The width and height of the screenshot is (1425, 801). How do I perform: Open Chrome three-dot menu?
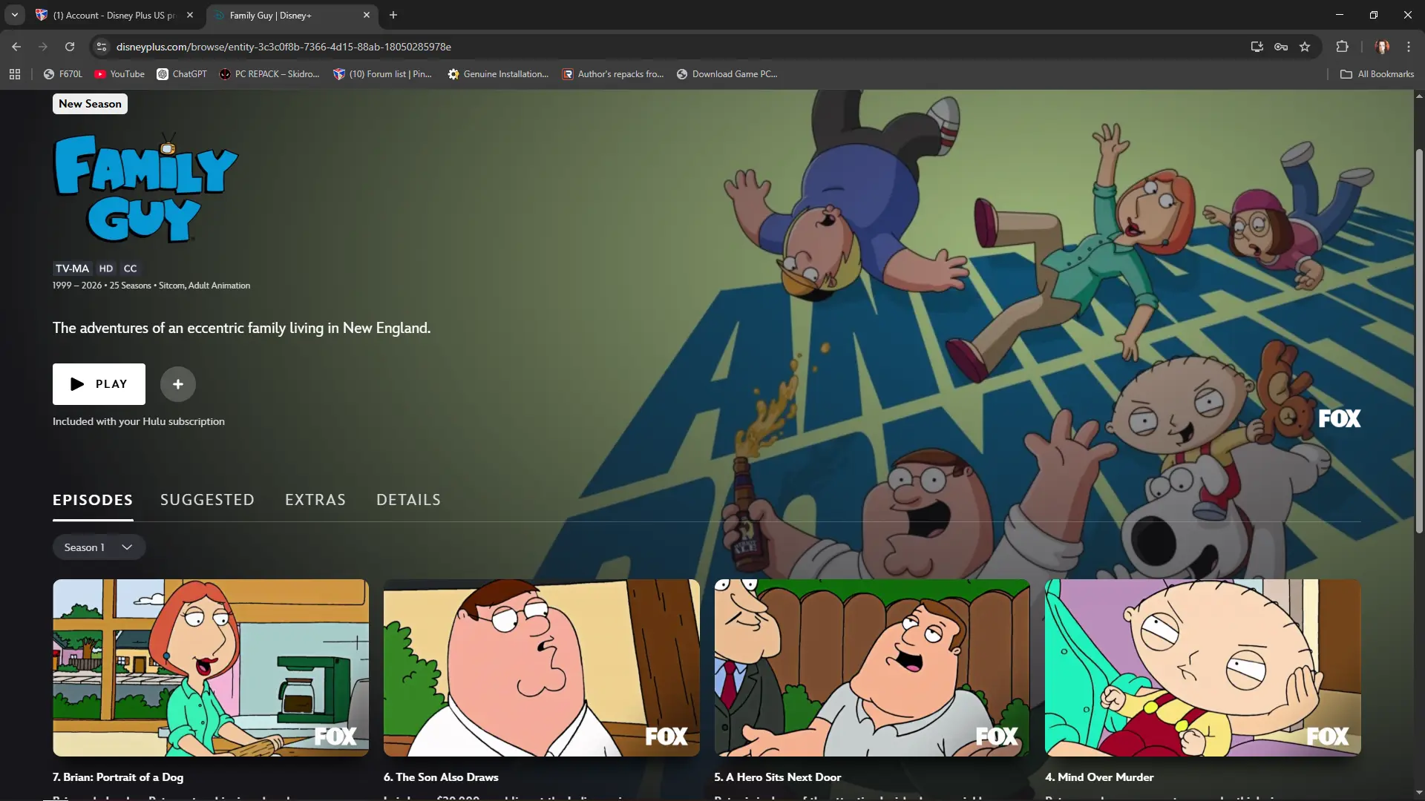[1409, 47]
